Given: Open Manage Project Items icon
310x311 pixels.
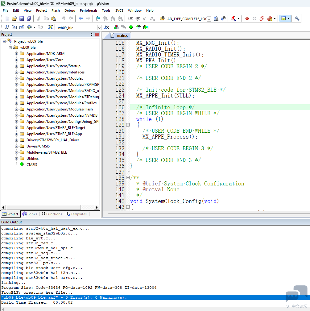Looking at the screenshot, I should 116,27.
